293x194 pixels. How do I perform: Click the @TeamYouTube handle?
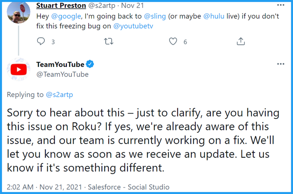(x=62, y=74)
